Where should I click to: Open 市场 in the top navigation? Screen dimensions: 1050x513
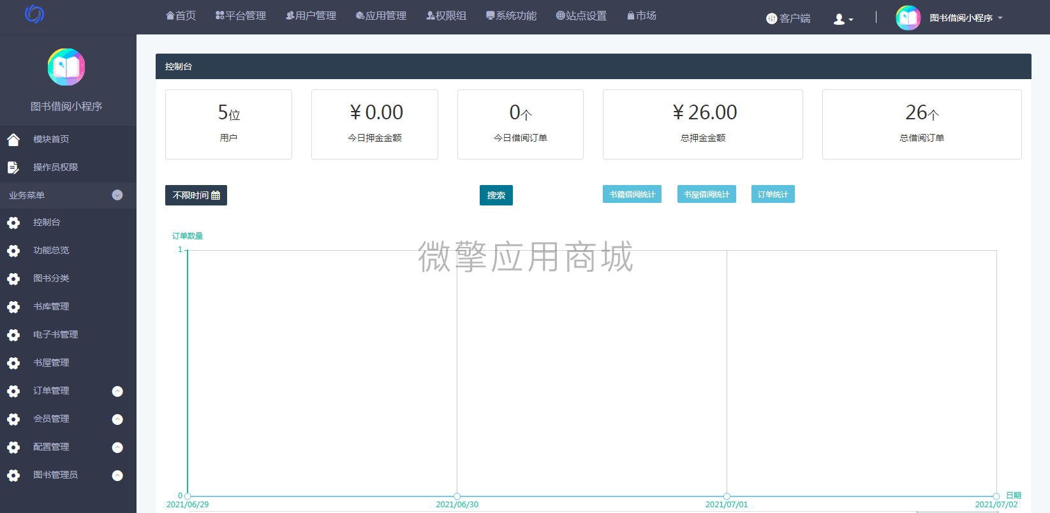point(646,15)
